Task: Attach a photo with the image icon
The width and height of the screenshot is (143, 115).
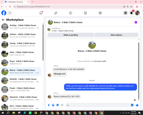Action: [53, 105]
